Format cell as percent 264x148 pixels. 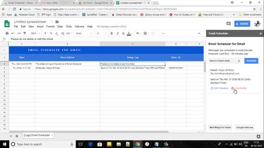pyautogui.click(x=51, y=33)
